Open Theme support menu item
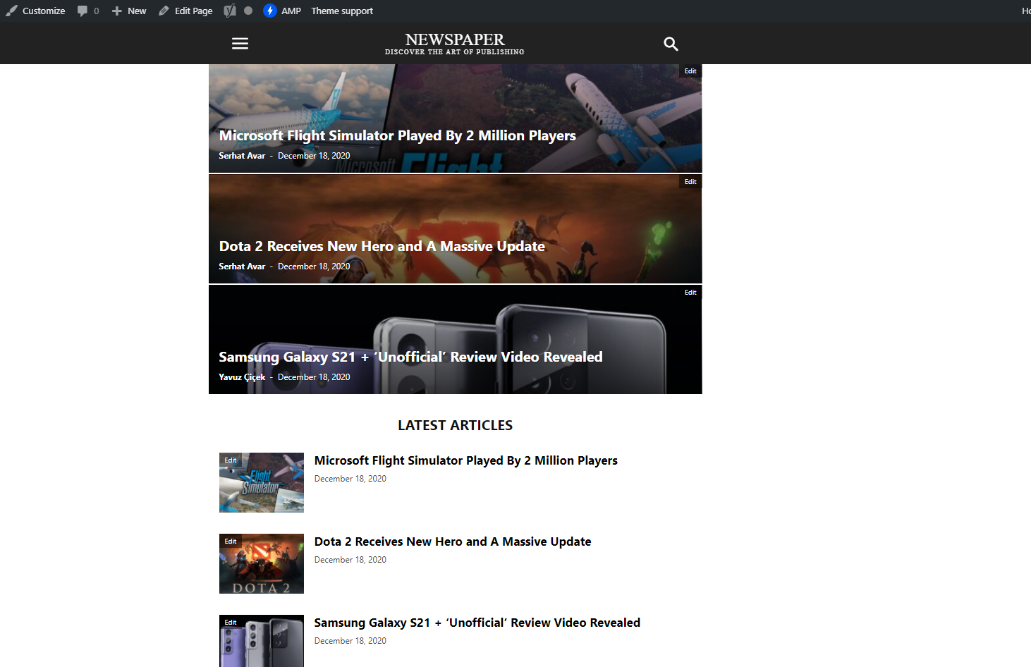This screenshot has height=667, width=1031. pyautogui.click(x=342, y=11)
